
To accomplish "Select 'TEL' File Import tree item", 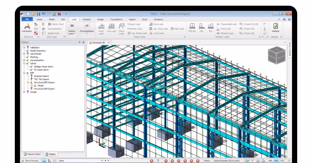I will tap(41, 79).
